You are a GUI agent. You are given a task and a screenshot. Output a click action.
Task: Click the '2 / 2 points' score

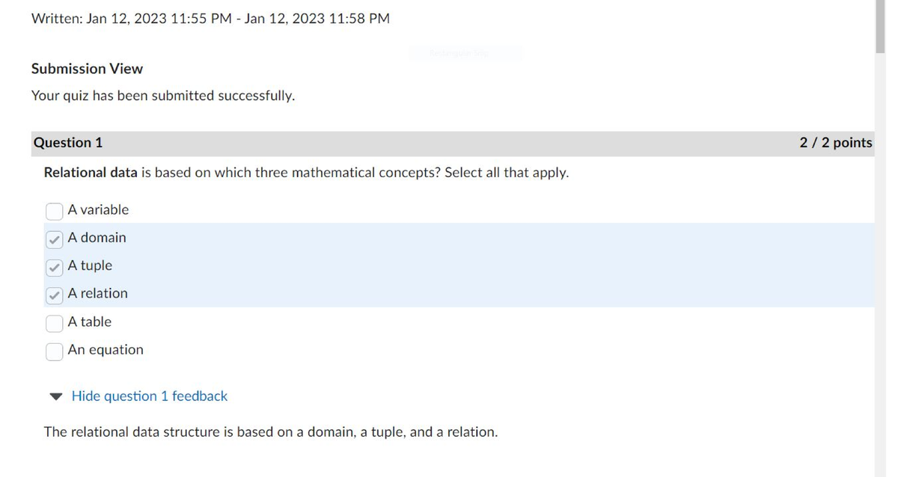pyautogui.click(x=835, y=143)
